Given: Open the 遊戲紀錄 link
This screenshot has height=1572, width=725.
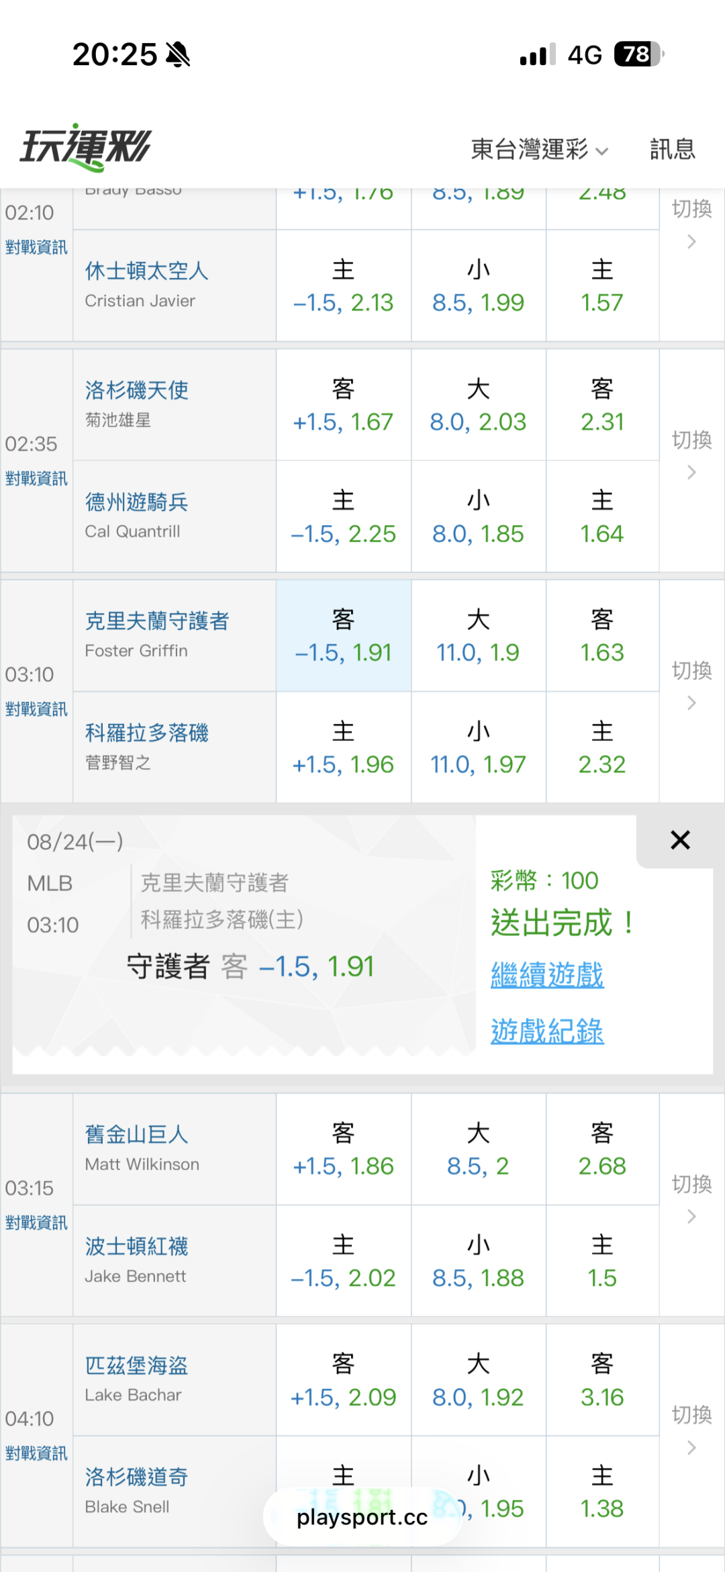Looking at the screenshot, I should 547,1031.
